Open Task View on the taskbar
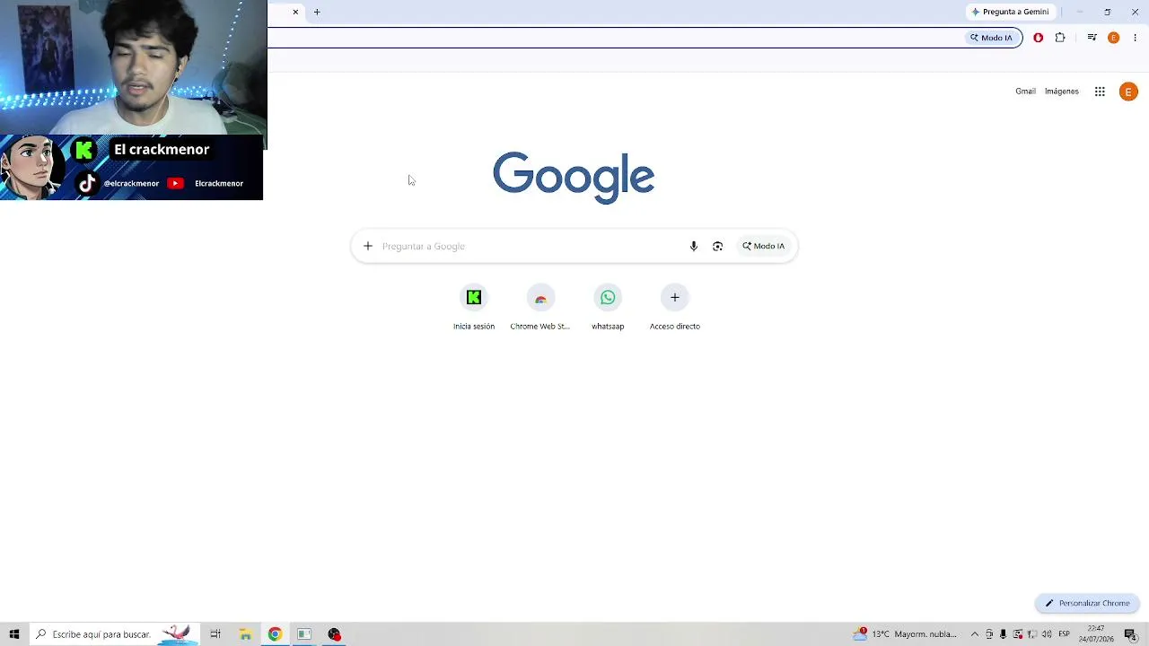Viewport: 1149px width, 646px height. click(215, 634)
